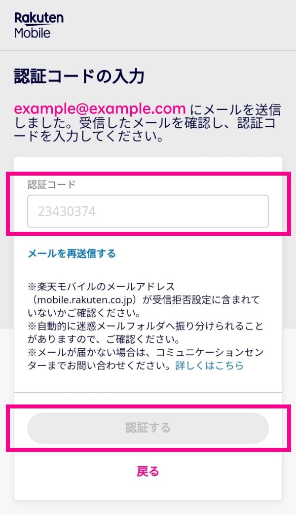Click the メールを再送信する link
Screen dimensions: 296x515
point(72,254)
